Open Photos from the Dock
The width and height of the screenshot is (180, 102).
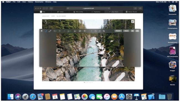85,97
